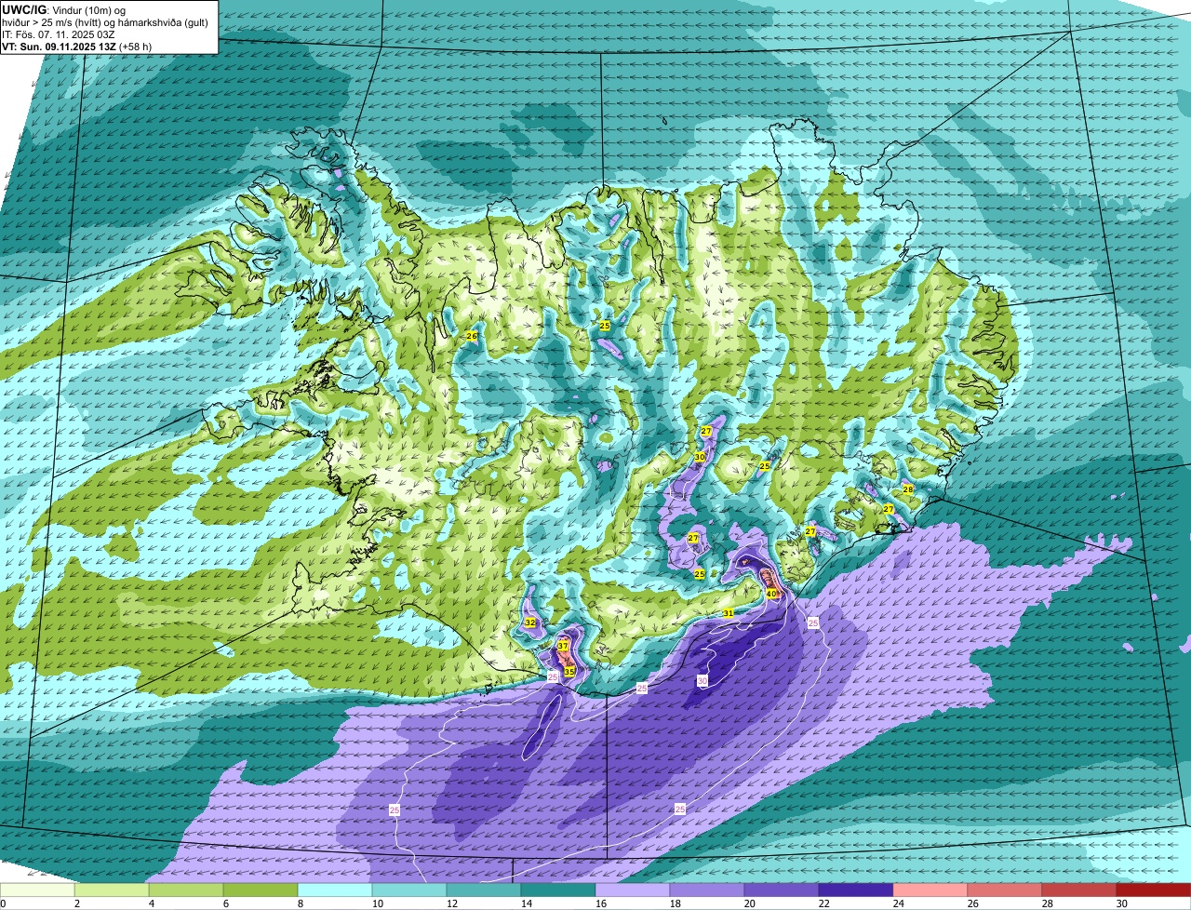This screenshot has height=910, width=1191.
Task: Select the yellow peak gust label 31
Action: 729,613
